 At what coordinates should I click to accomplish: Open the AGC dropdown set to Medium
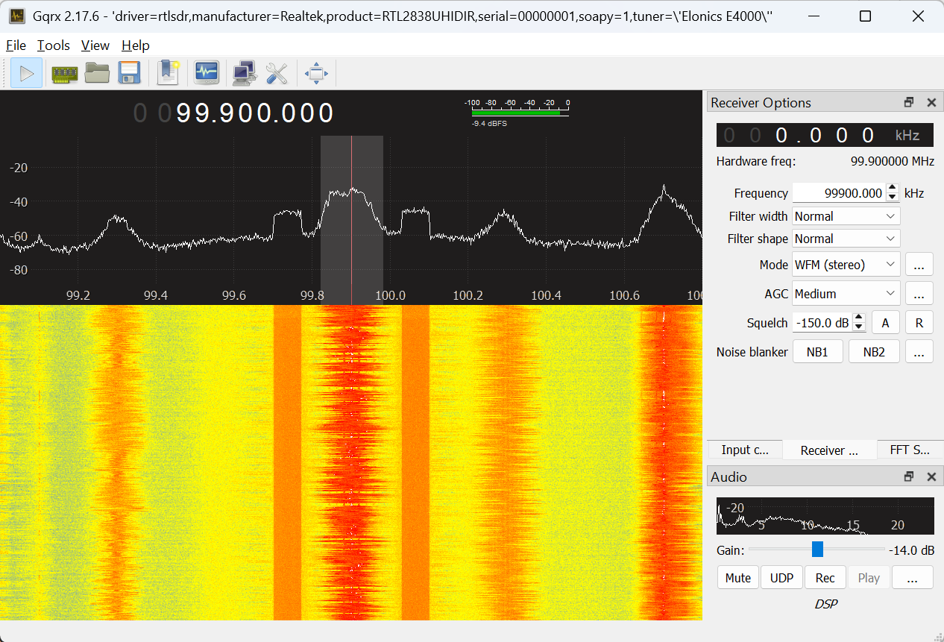click(x=846, y=294)
